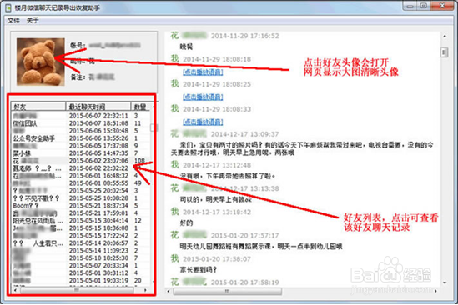Screen dimensions: 458x305
Task: Click friend list left scroll arrow
Action: click(x=15, y=290)
